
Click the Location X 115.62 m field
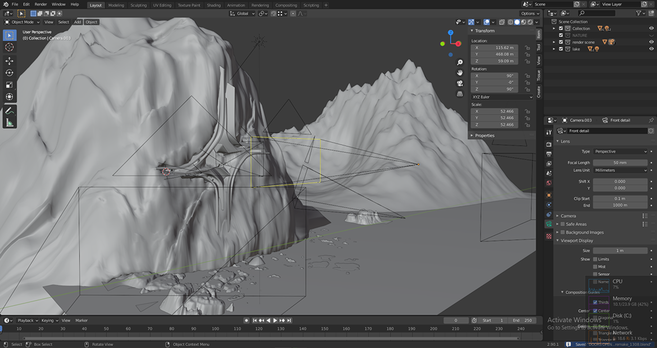coord(494,48)
